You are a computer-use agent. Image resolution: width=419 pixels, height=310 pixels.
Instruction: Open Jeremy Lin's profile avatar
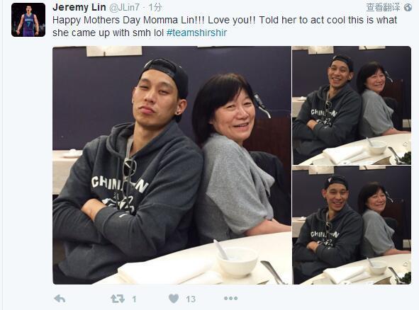[28, 20]
